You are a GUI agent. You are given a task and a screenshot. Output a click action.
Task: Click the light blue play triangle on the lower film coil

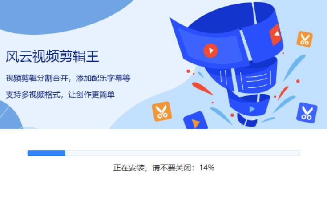(252, 109)
